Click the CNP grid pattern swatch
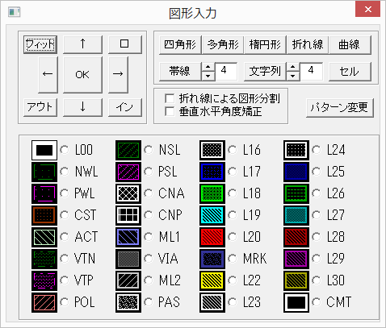Viewport: 386px width, 328px height. point(128,215)
